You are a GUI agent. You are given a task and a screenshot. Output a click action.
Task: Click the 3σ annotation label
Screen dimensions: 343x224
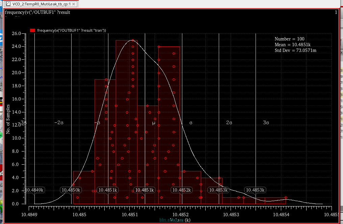[x=266, y=122]
